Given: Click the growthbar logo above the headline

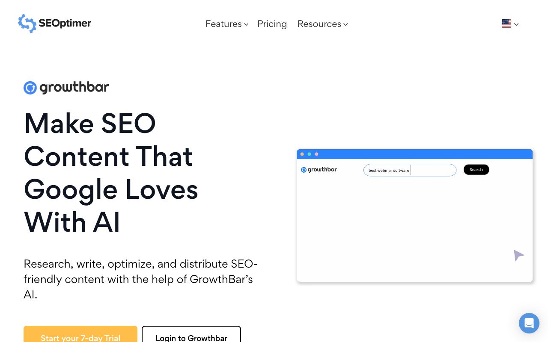Looking at the screenshot, I should (x=66, y=88).
